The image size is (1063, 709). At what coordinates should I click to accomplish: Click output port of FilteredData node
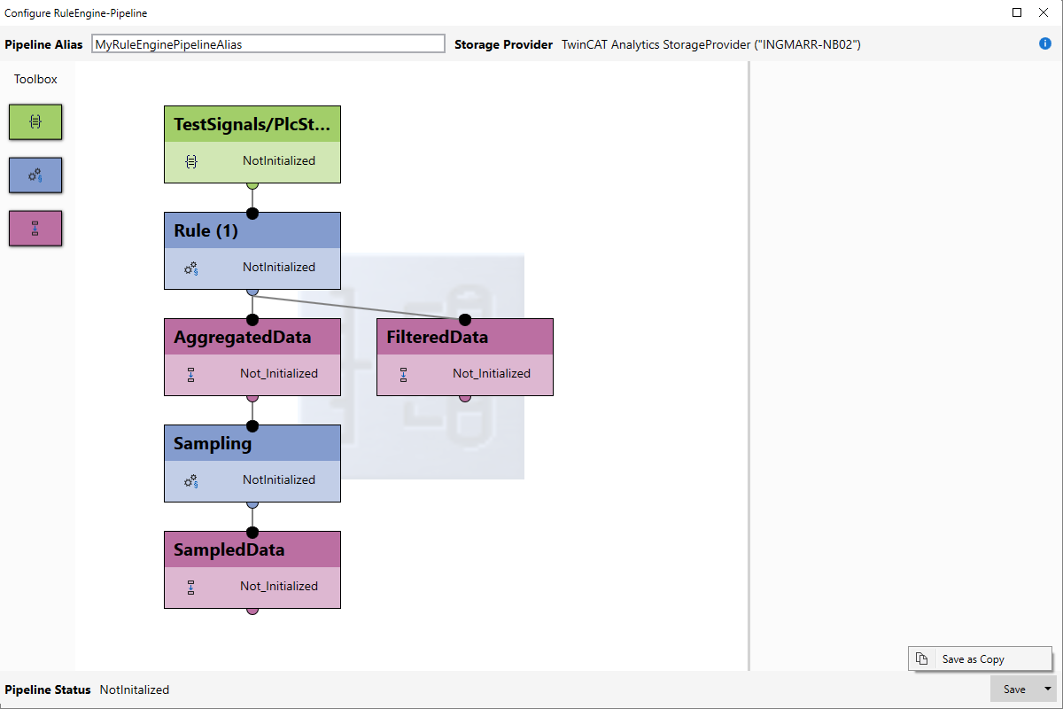(x=465, y=398)
